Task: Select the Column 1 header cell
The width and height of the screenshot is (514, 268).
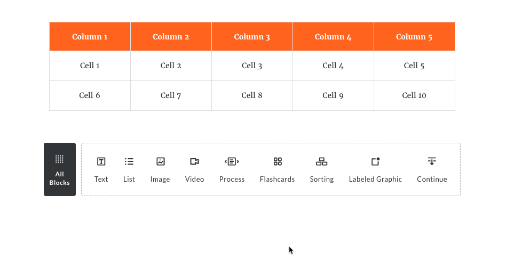Action: 90,37
